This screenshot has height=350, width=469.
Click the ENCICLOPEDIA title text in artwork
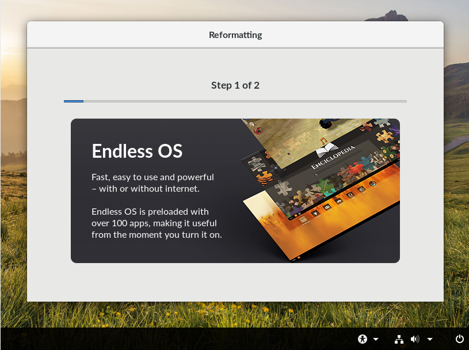click(333, 157)
